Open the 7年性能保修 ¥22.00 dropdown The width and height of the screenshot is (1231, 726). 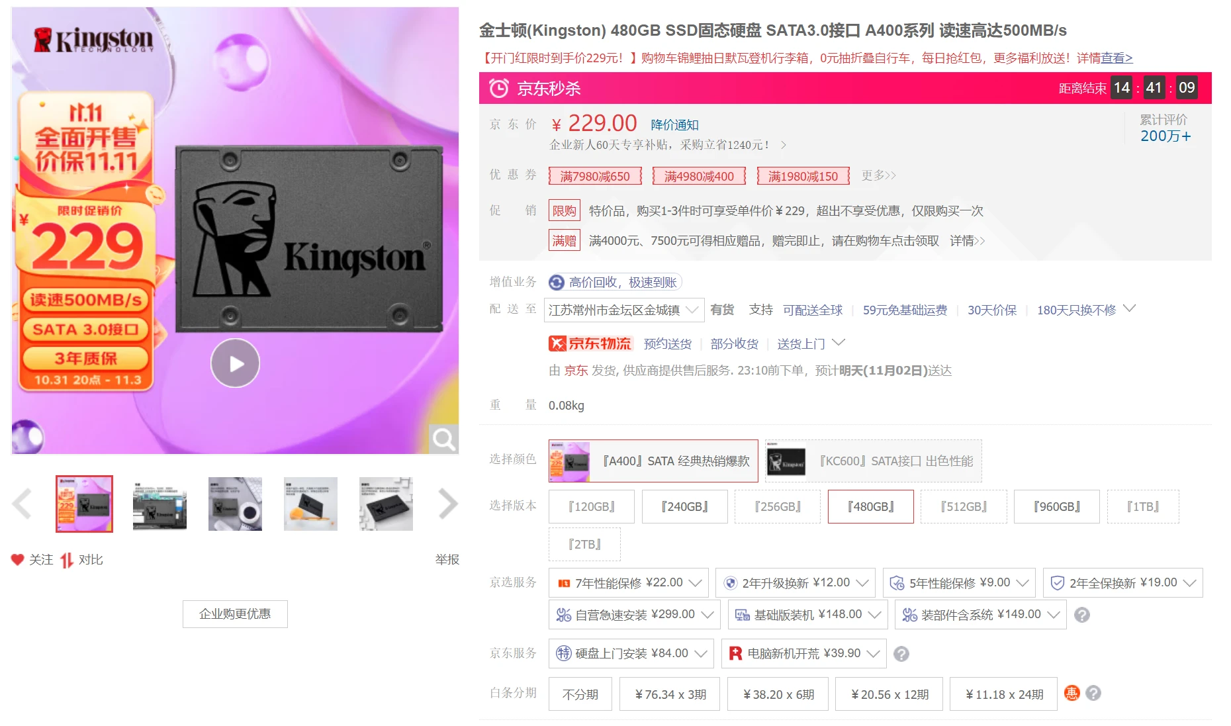(629, 582)
